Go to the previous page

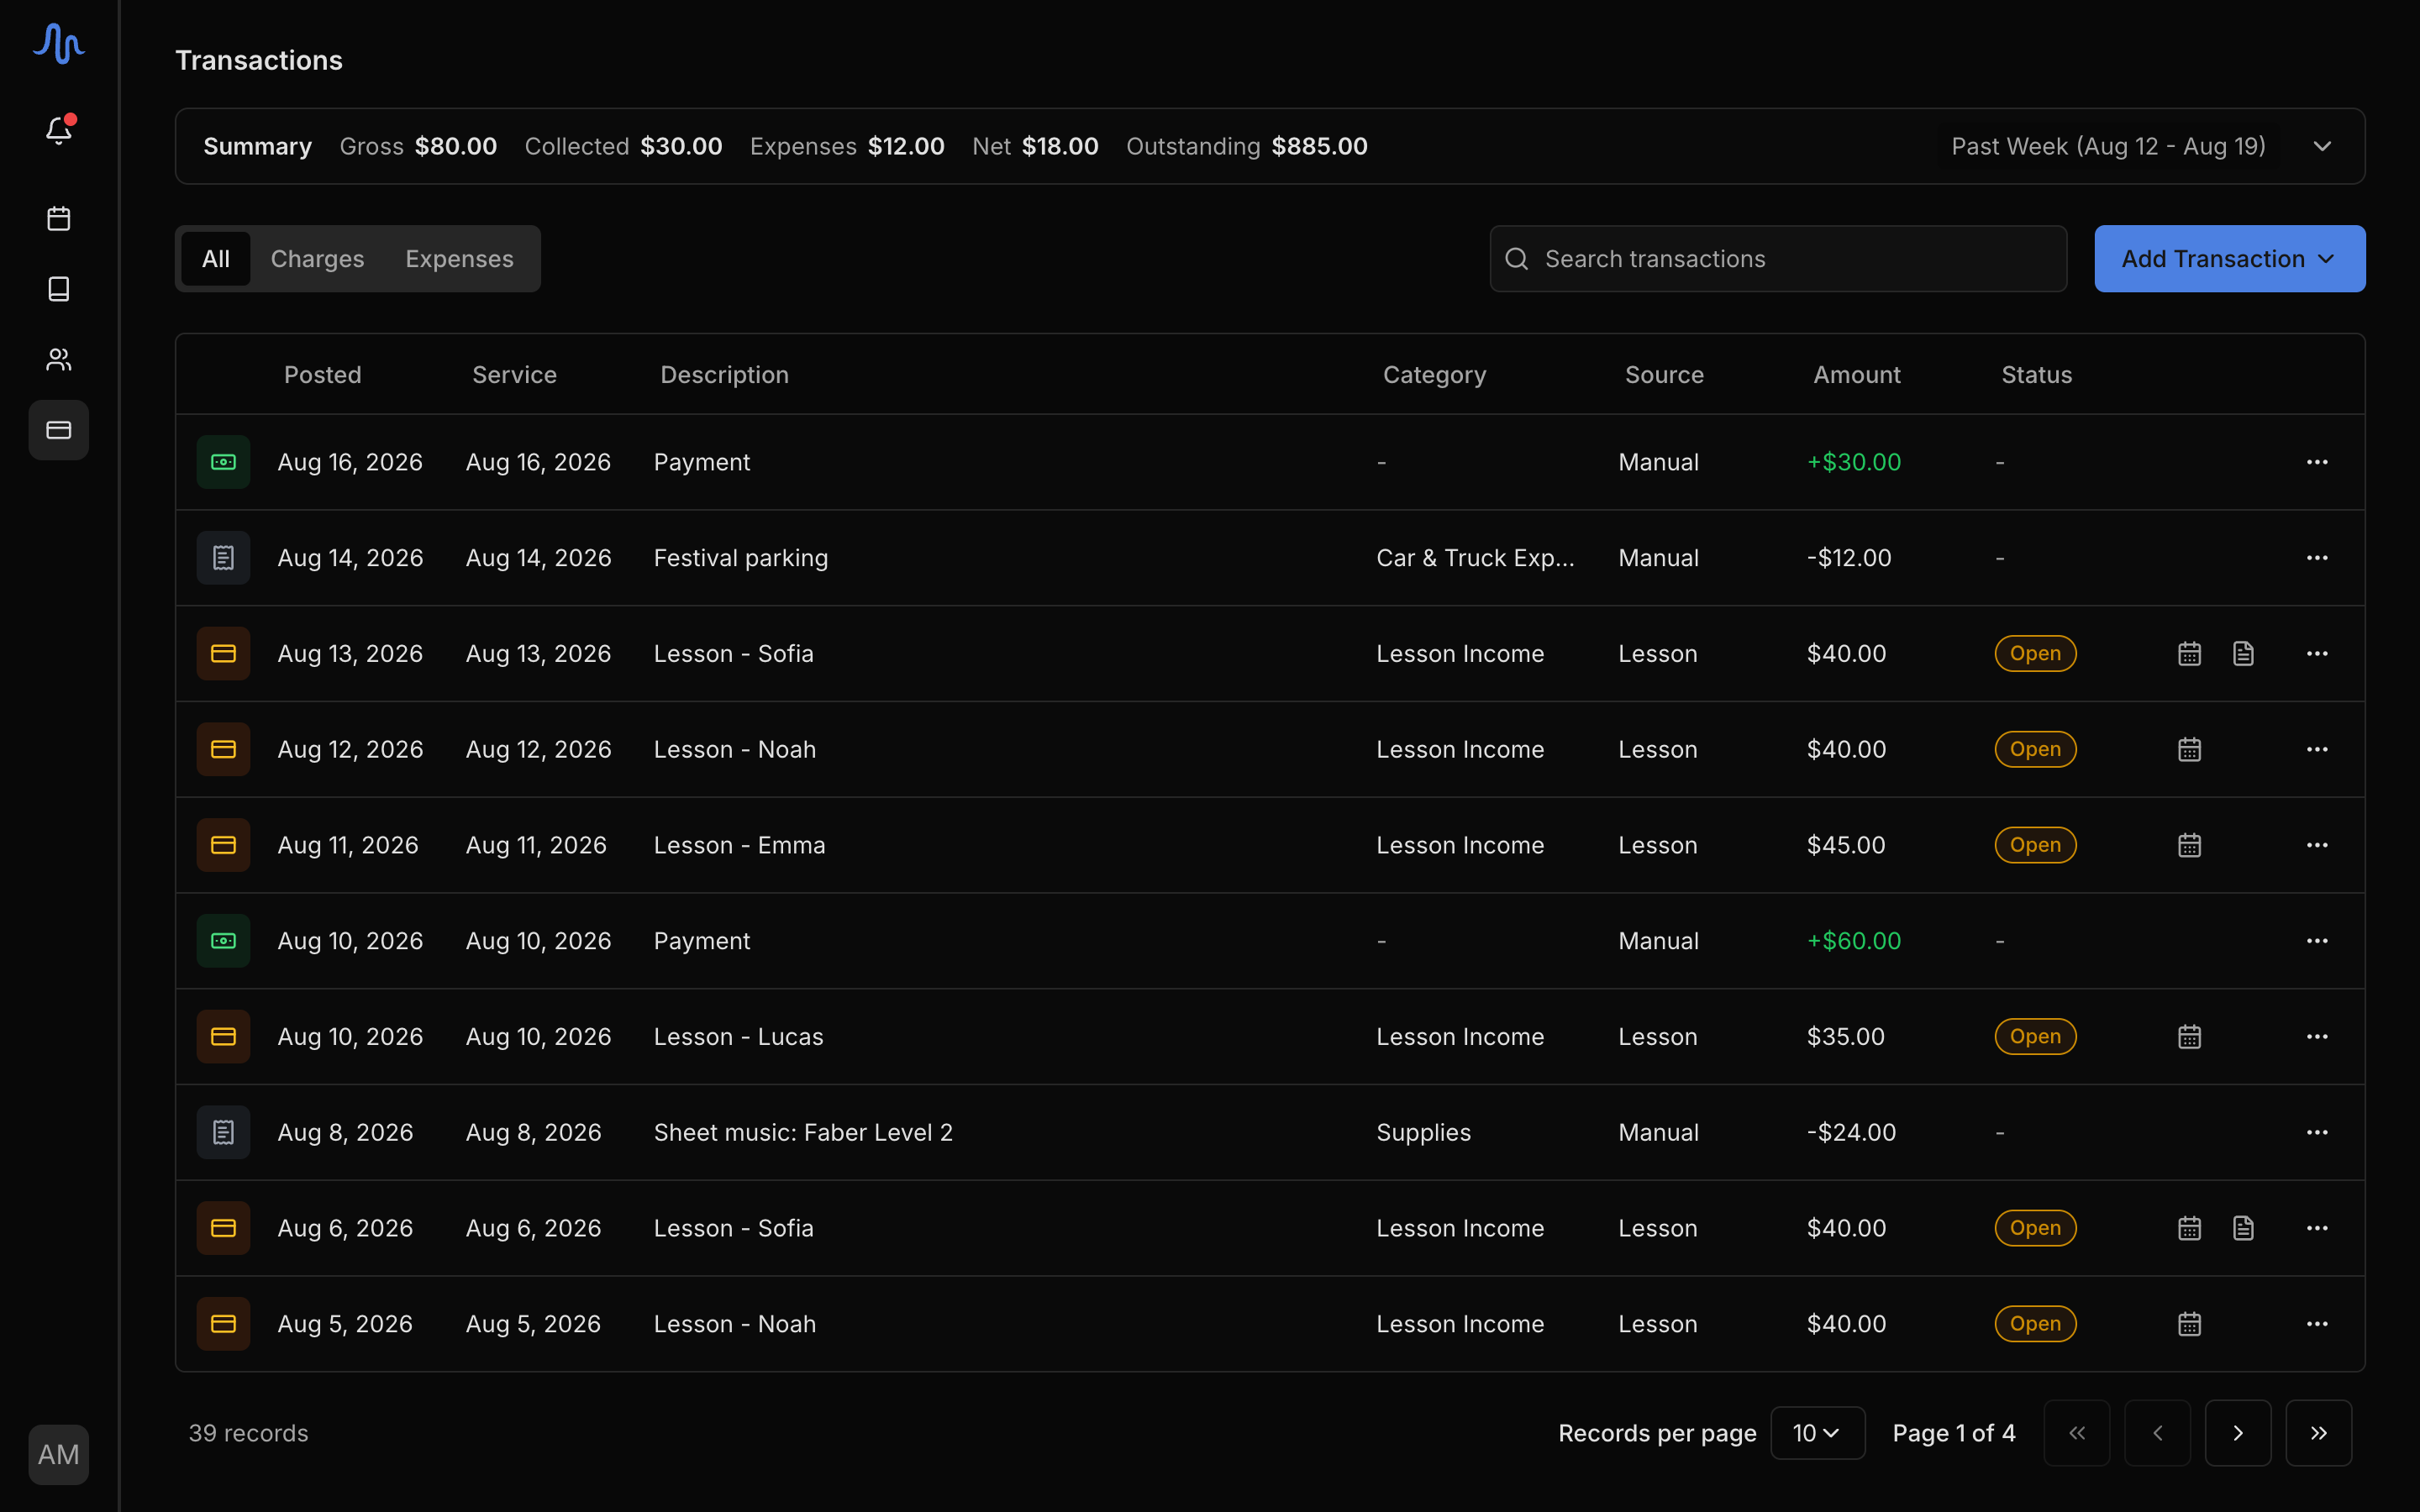2157,1433
